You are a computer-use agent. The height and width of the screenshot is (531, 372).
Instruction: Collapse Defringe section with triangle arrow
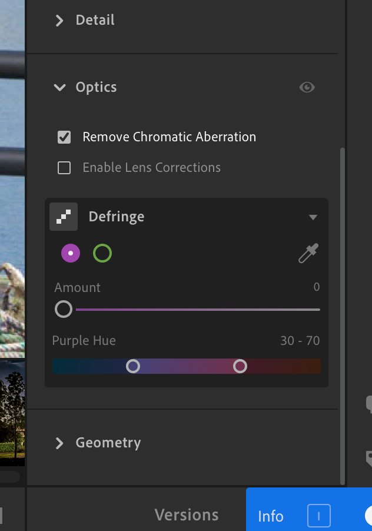pyautogui.click(x=313, y=217)
